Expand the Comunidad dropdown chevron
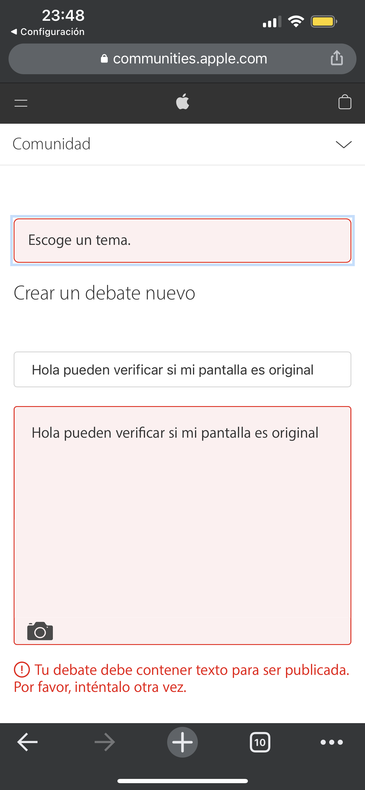Viewport: 365px width, 790px height. tap(344, 144)
